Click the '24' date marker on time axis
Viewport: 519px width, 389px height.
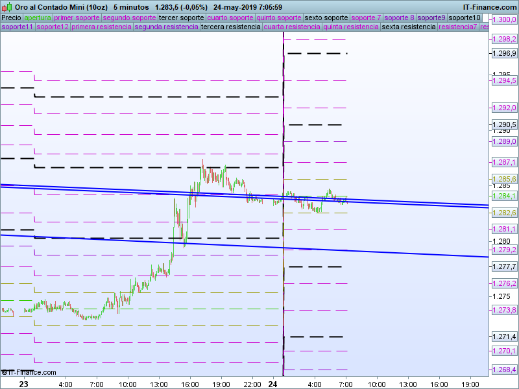[x=273, y=384]
